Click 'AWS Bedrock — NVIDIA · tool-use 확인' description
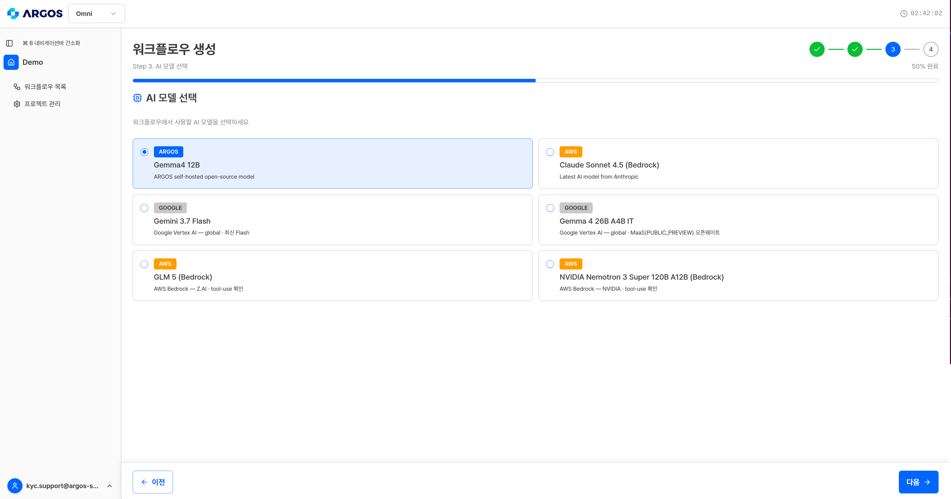The image size is (951, 499). pyautogui.click(x=608, y=289)
